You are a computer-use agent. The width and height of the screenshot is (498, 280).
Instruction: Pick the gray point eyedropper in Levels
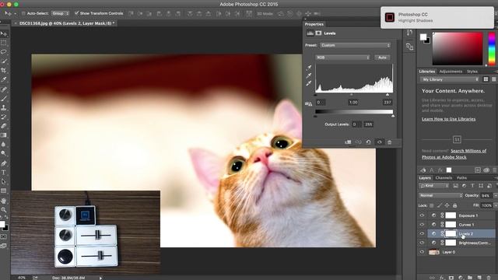pos(309,75)
